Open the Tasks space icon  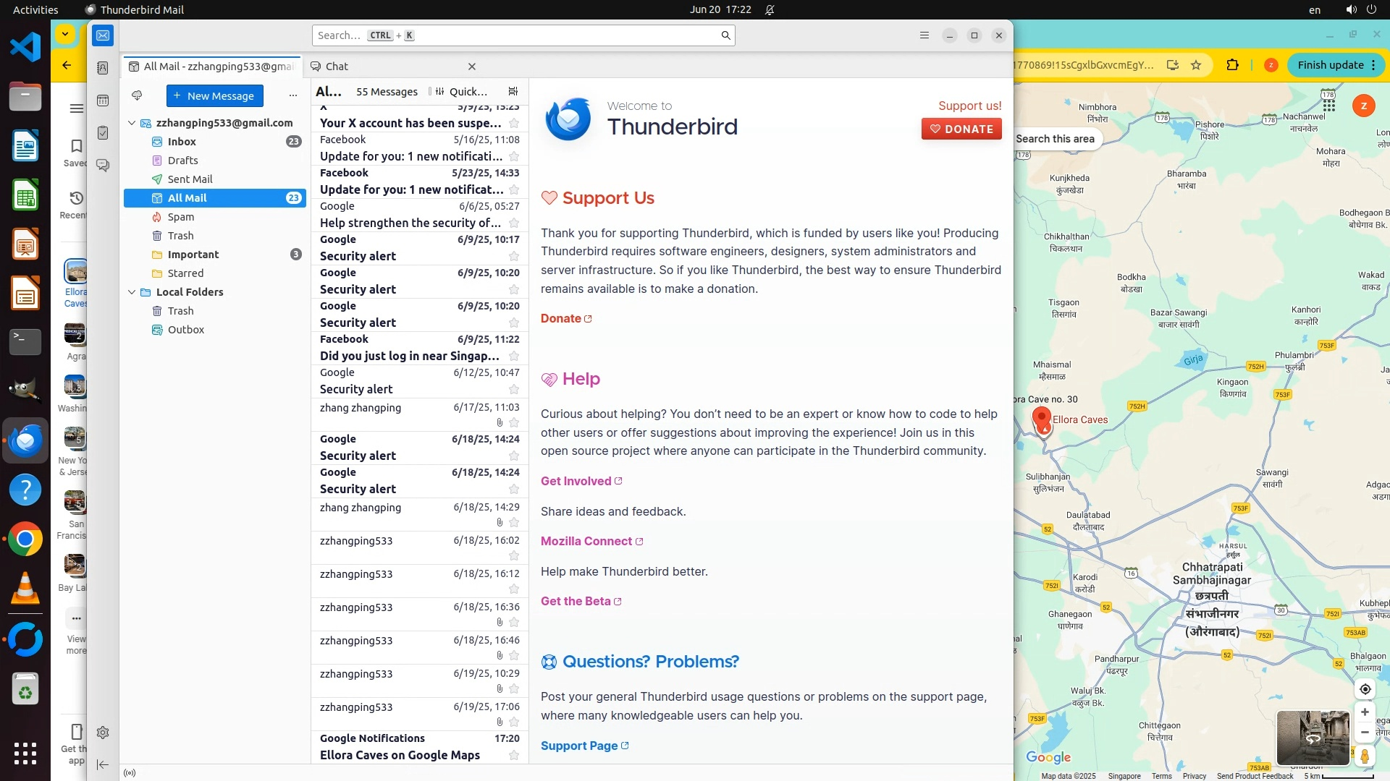[x=103, y=133]
